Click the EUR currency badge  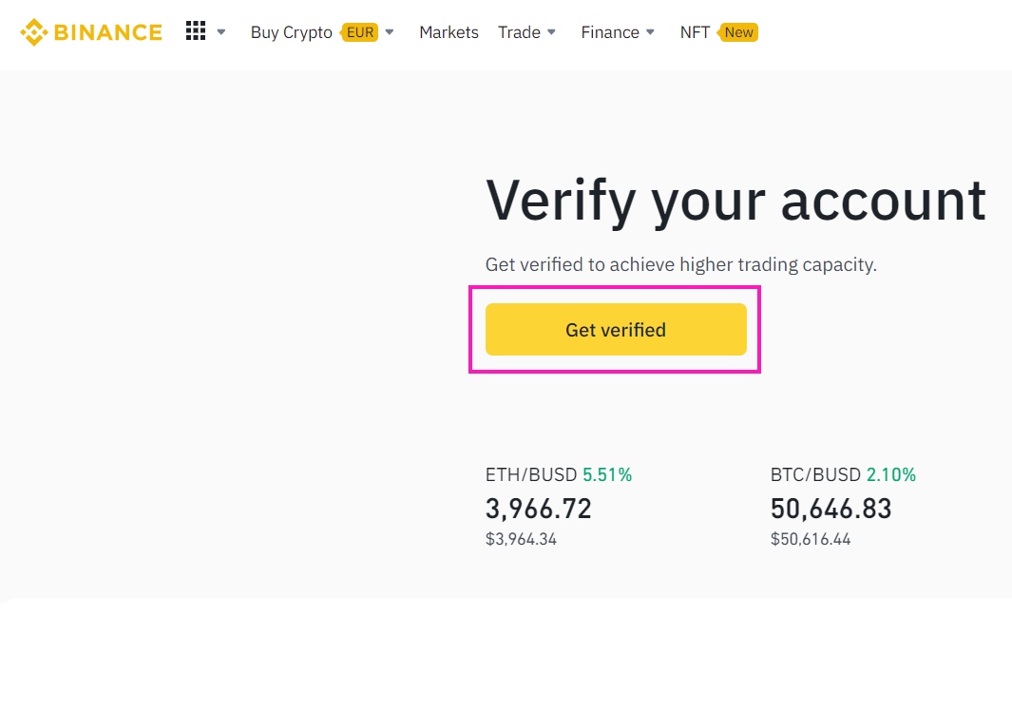point(360,32)
